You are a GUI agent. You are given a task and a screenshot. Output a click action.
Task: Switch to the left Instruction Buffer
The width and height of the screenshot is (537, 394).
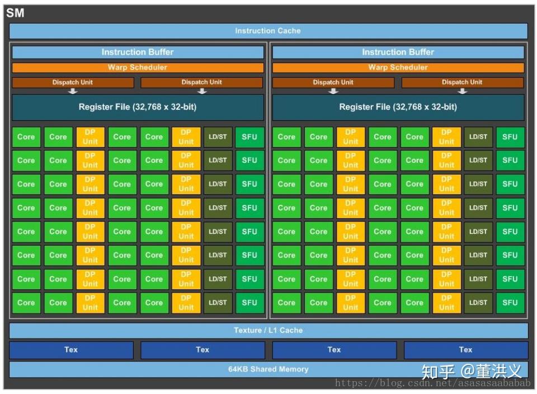tap(138, 52)
